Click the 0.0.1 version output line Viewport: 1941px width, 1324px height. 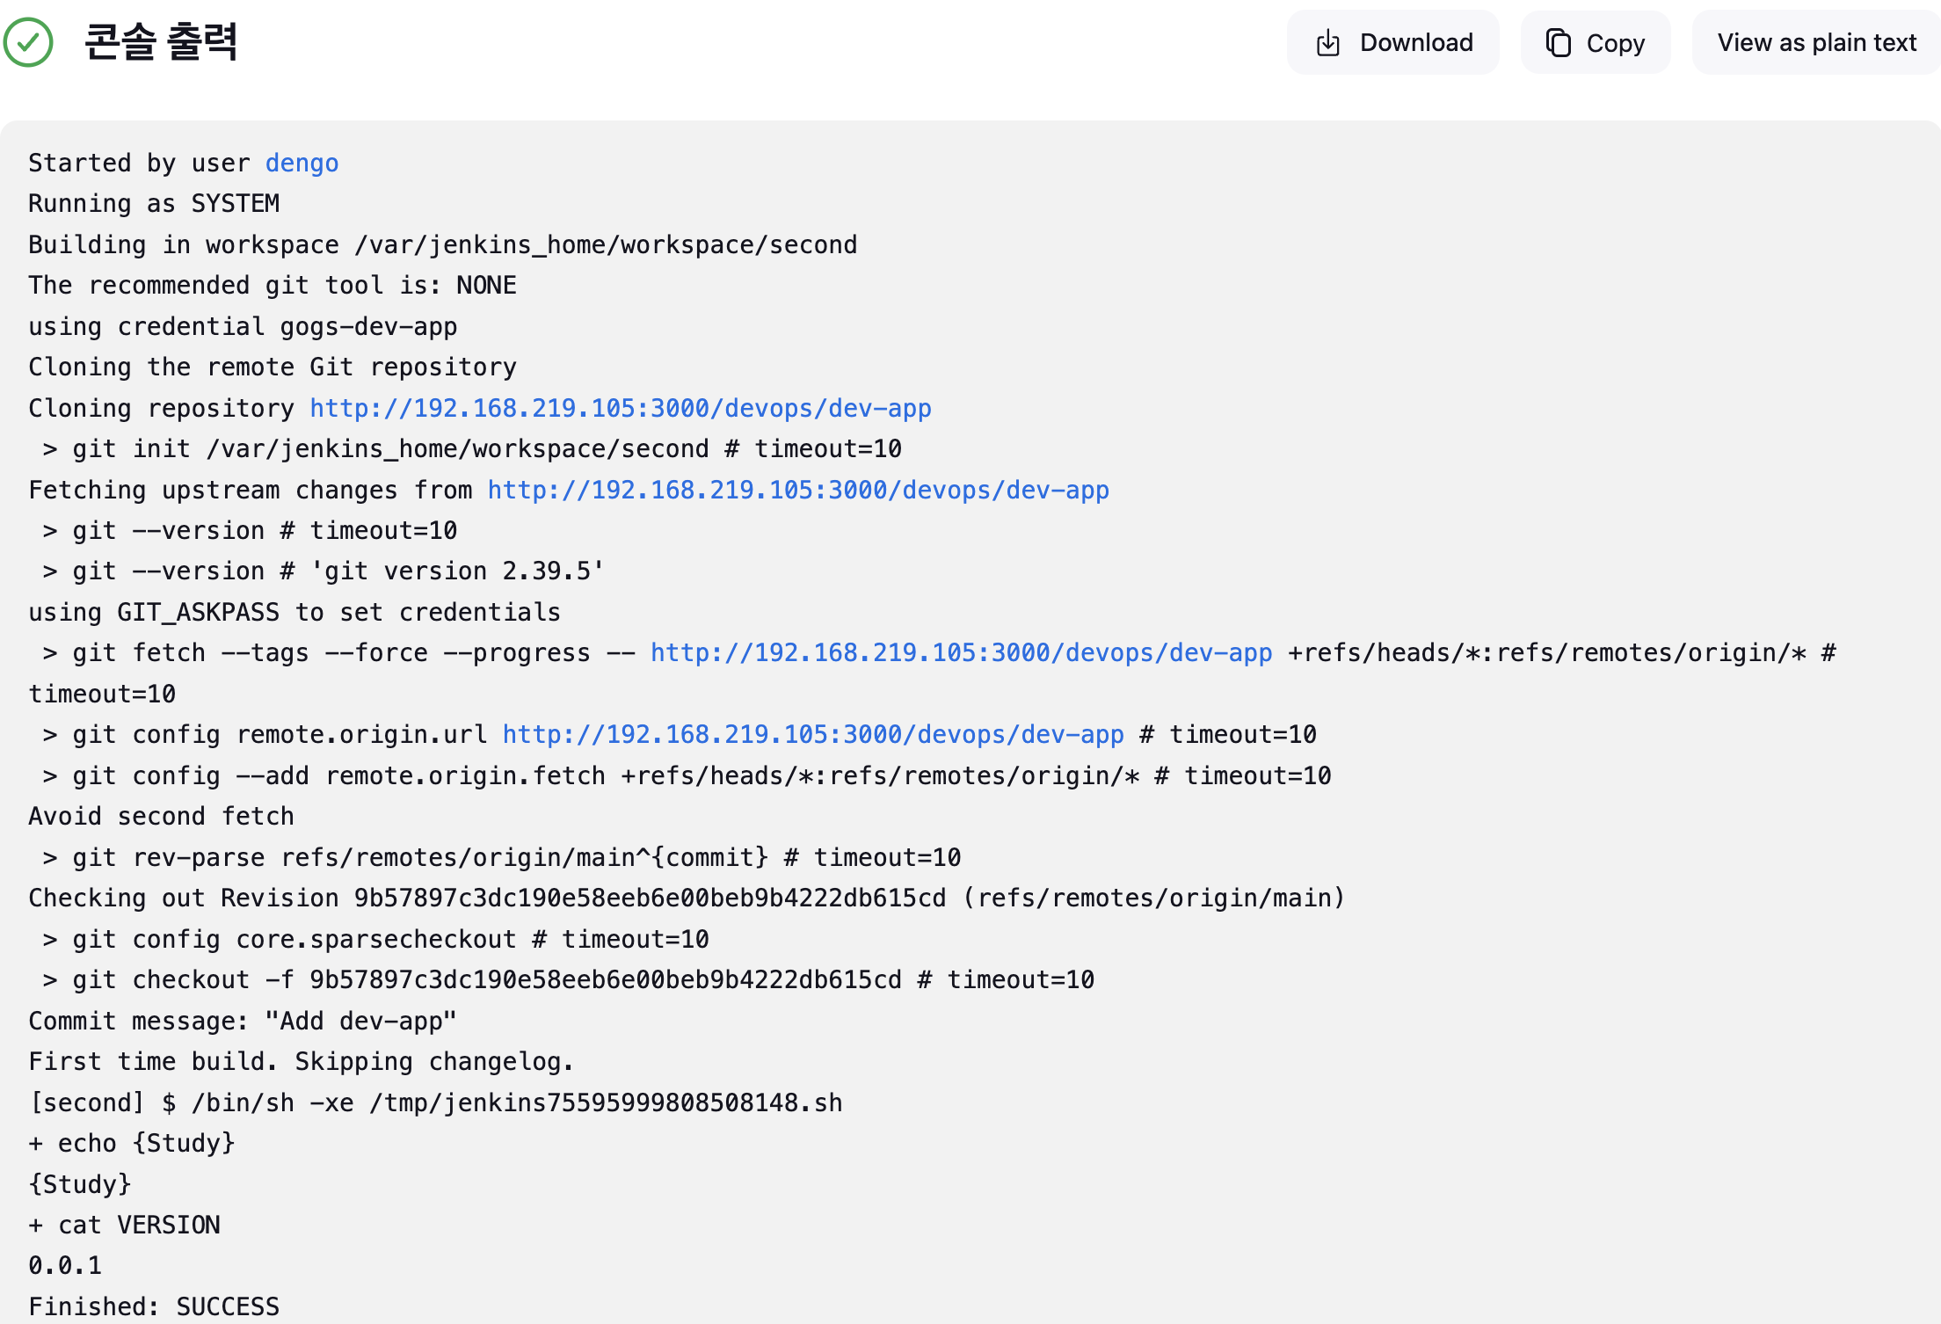(x=65, y=1266)
